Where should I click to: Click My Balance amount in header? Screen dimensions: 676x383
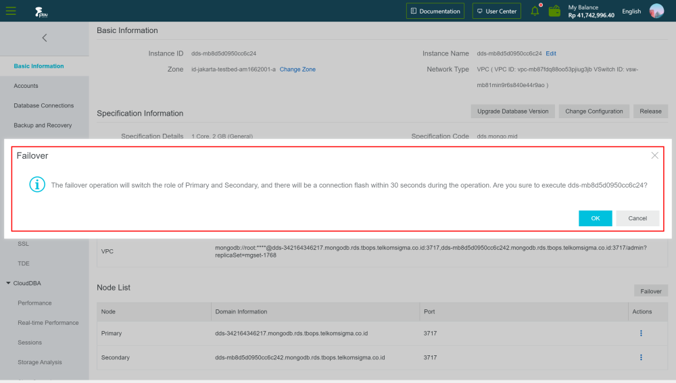tap(591, 15)
